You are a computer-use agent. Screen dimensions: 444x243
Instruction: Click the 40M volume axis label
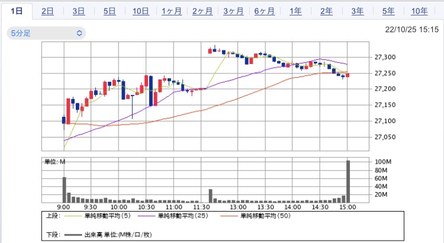tap(381, 187)
